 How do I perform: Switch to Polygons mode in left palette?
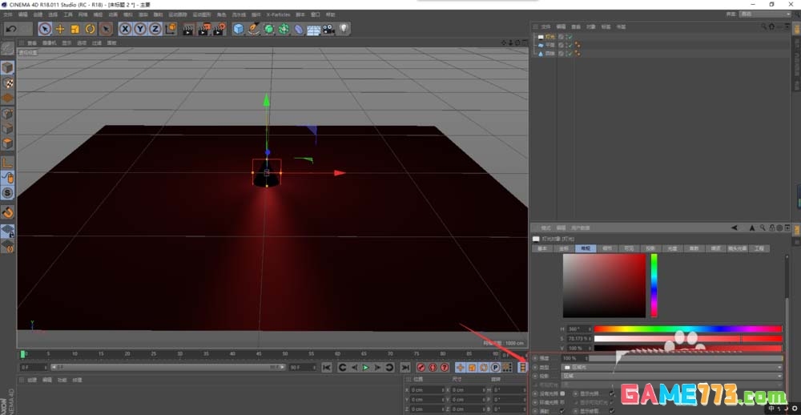click(8, 144)
